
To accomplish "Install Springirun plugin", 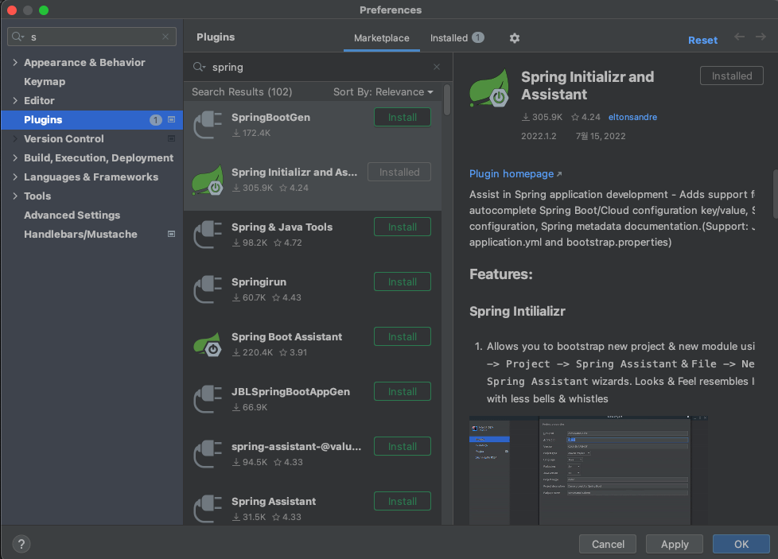I will coord(403,282).
